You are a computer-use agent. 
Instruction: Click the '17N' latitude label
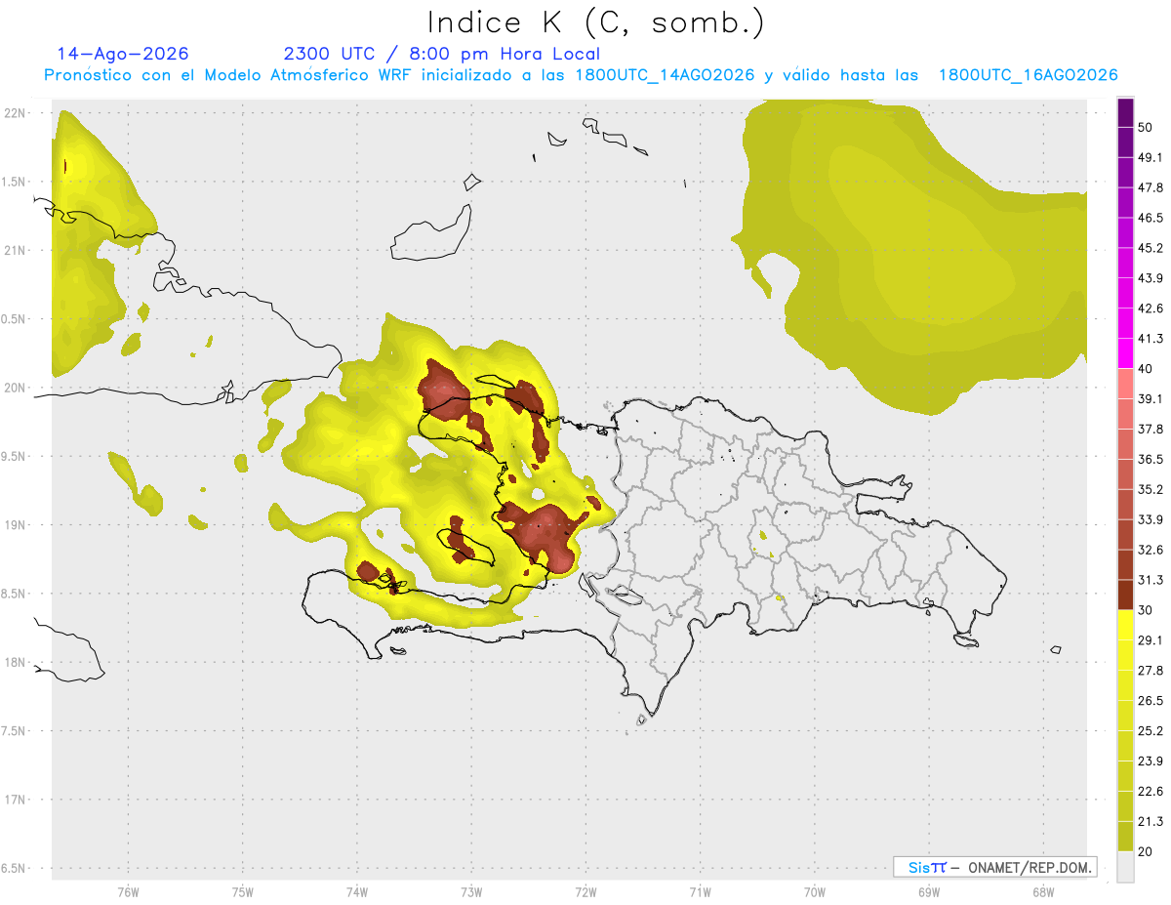(17, 800)
